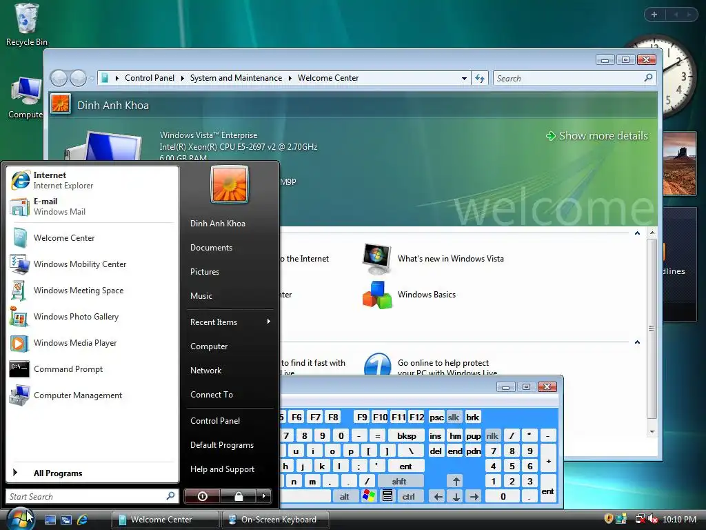Viewport: 706px width, 530px height.
Task: Click System and Maintenance breadcrumb
Action: coord(236,78)
